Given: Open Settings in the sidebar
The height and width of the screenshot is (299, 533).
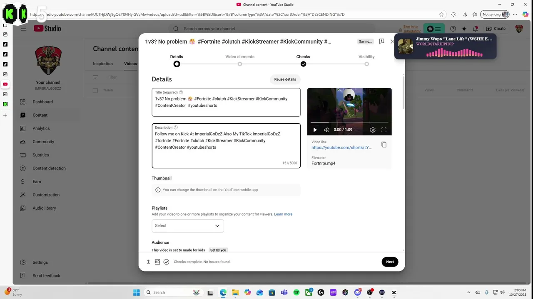Looking at the screenshot, I should pyautogui.click(x=40, y=262).
